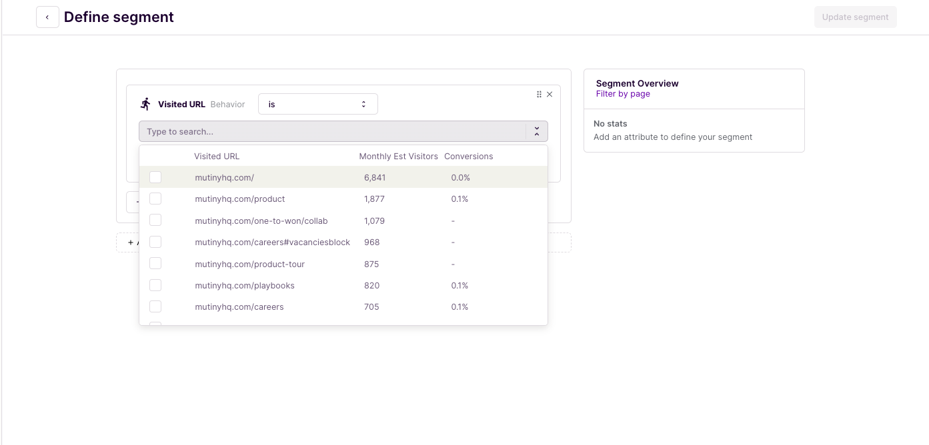
Task: Click the Conversions column header
Action: click(469, 156)
